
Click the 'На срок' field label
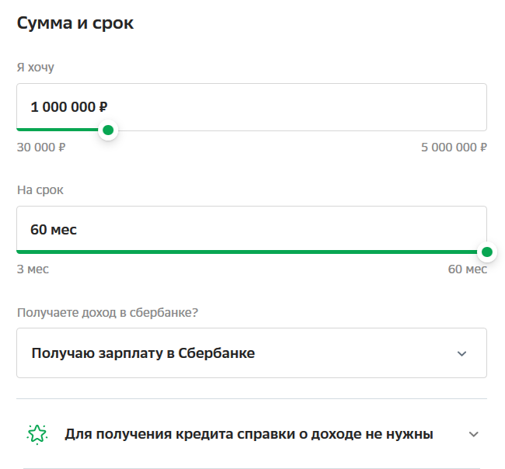(x=40, y=190)
